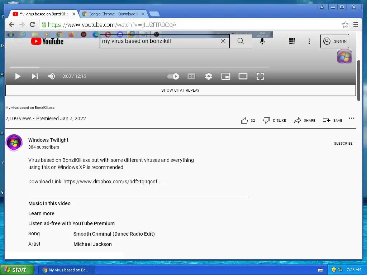Start the search with the magnifier button
Image resolution: width=367 pixels, height=275 pixels.
coord(241,41)
